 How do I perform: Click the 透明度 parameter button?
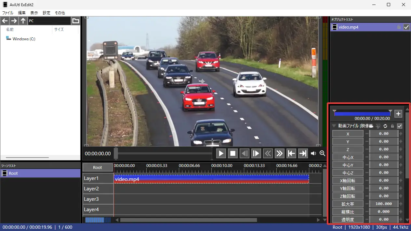348,219
